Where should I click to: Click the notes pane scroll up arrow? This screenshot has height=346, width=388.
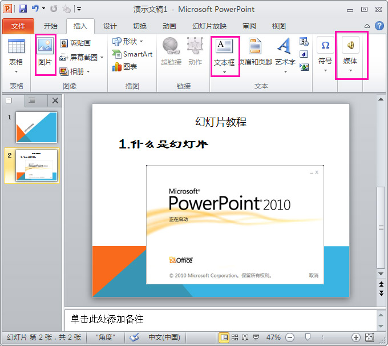click(x=381, y=315)
